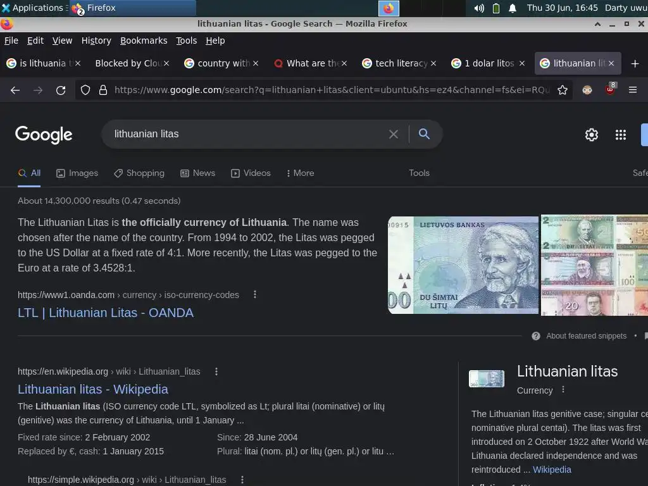Select the Videos search tab
The width and height of the screenshot is (648, 486).
pyautogui.click(x=251, y=173)
